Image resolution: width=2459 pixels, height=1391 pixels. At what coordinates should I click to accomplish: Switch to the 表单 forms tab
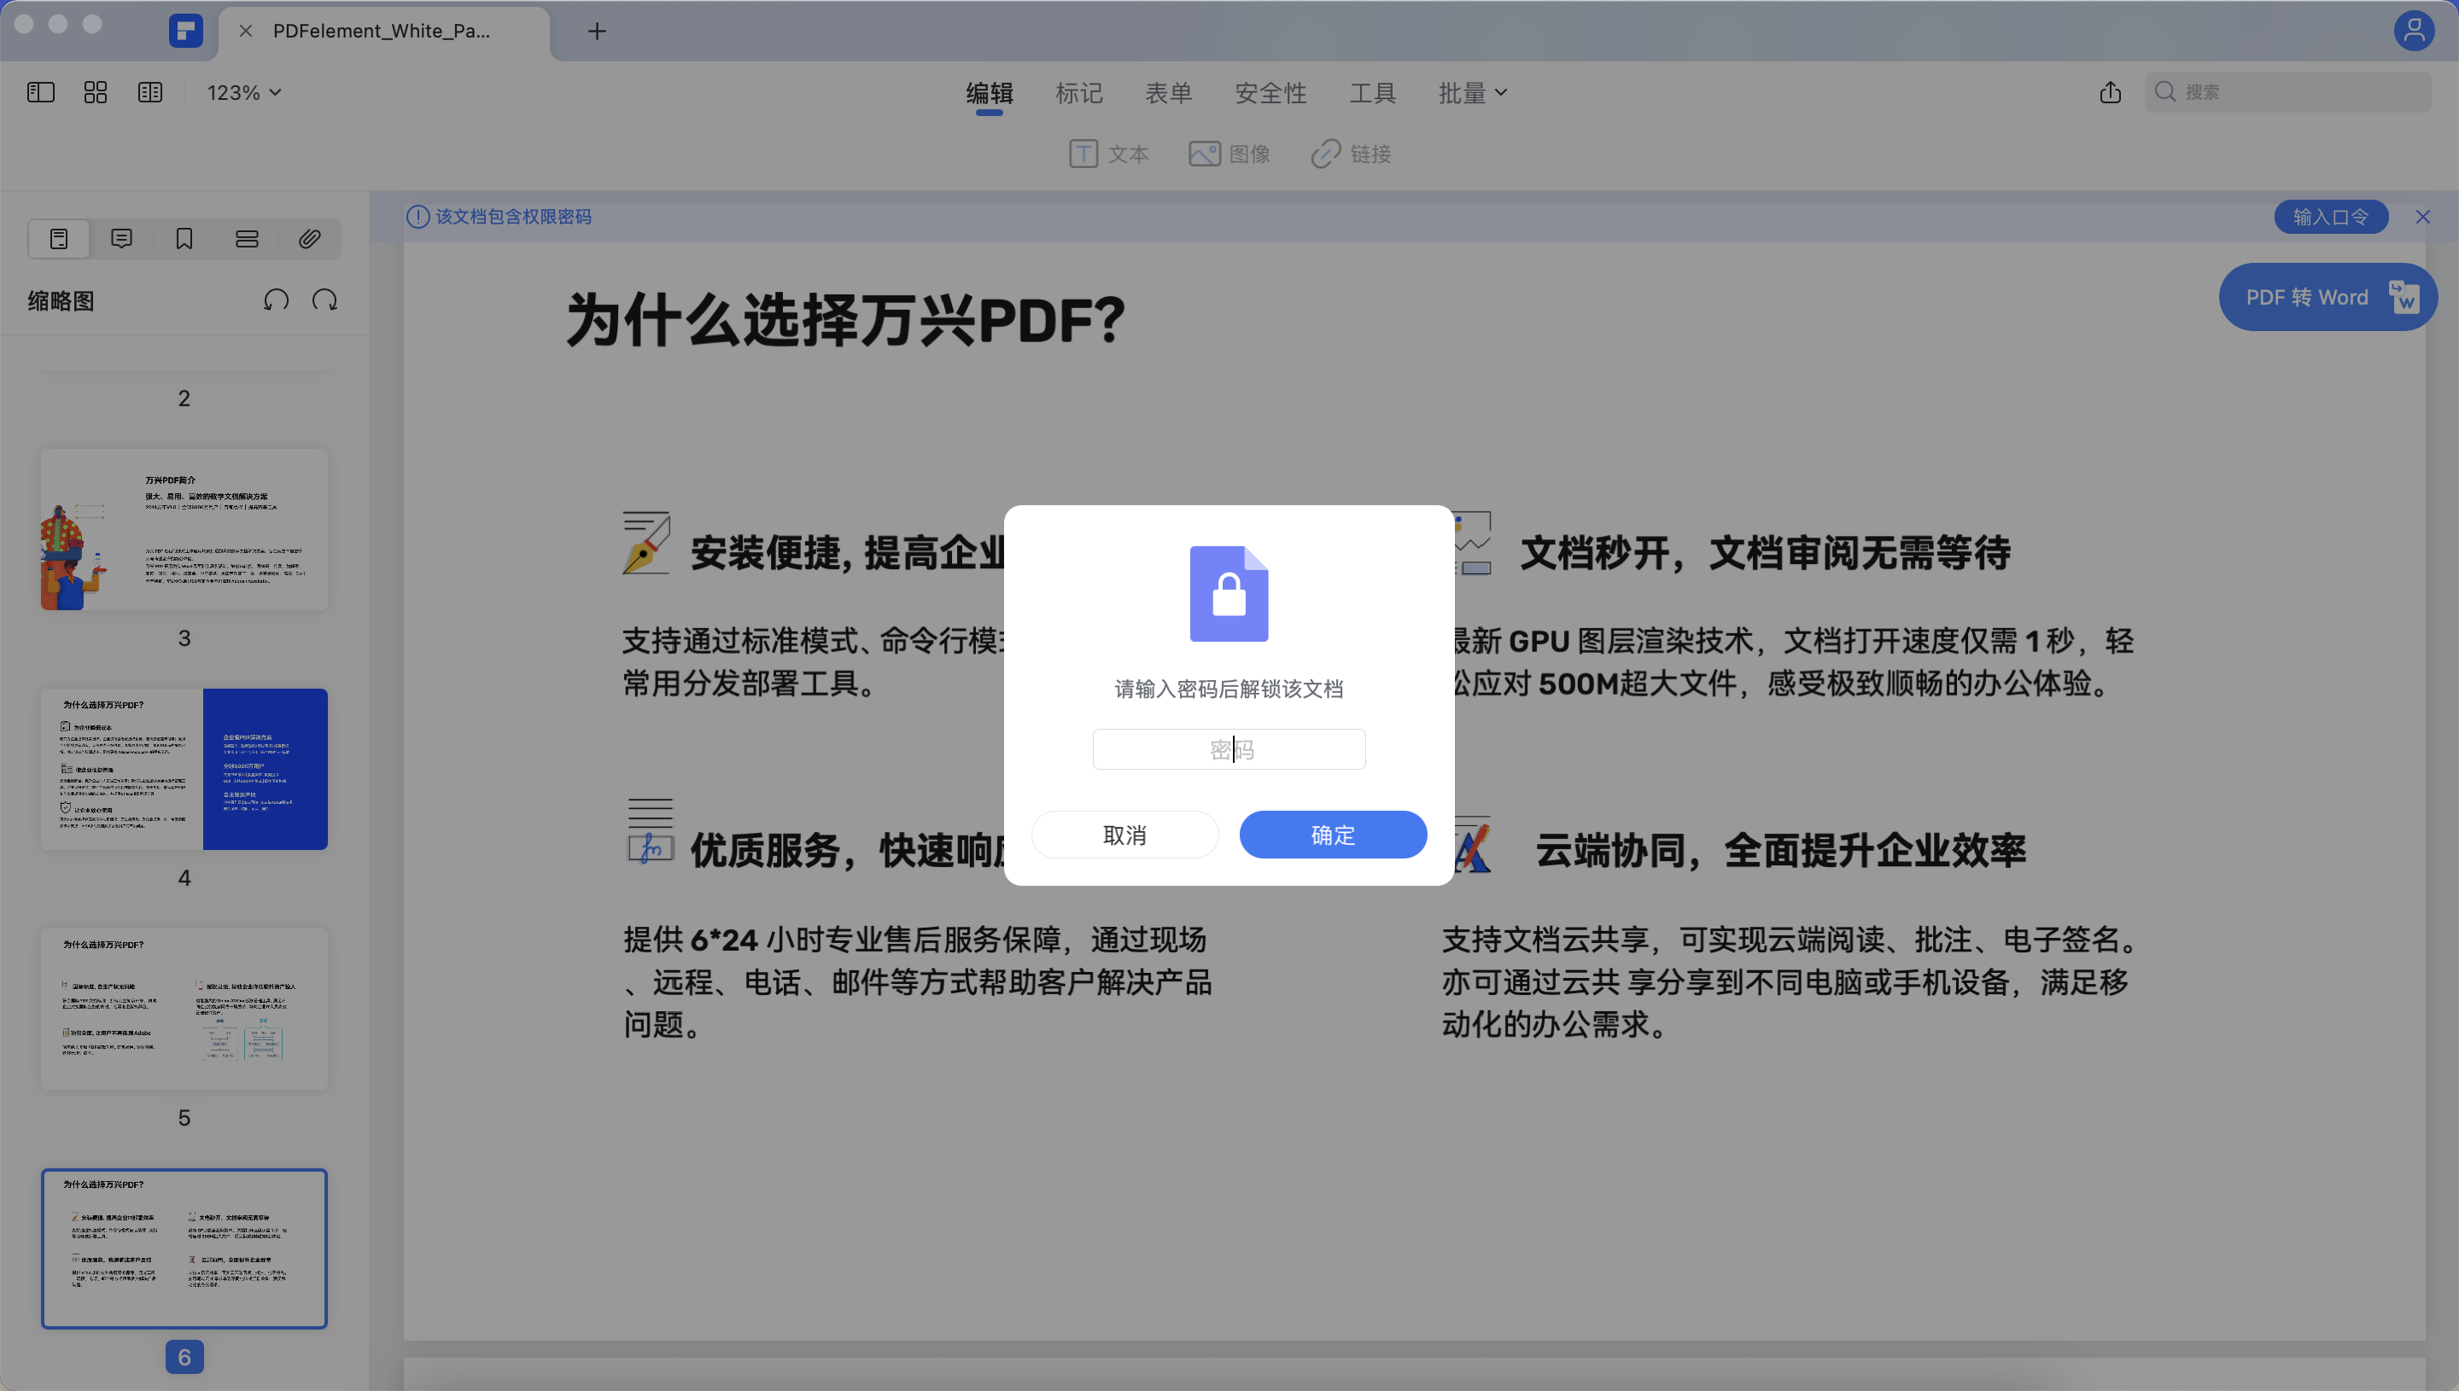[x=1169, y=91]
